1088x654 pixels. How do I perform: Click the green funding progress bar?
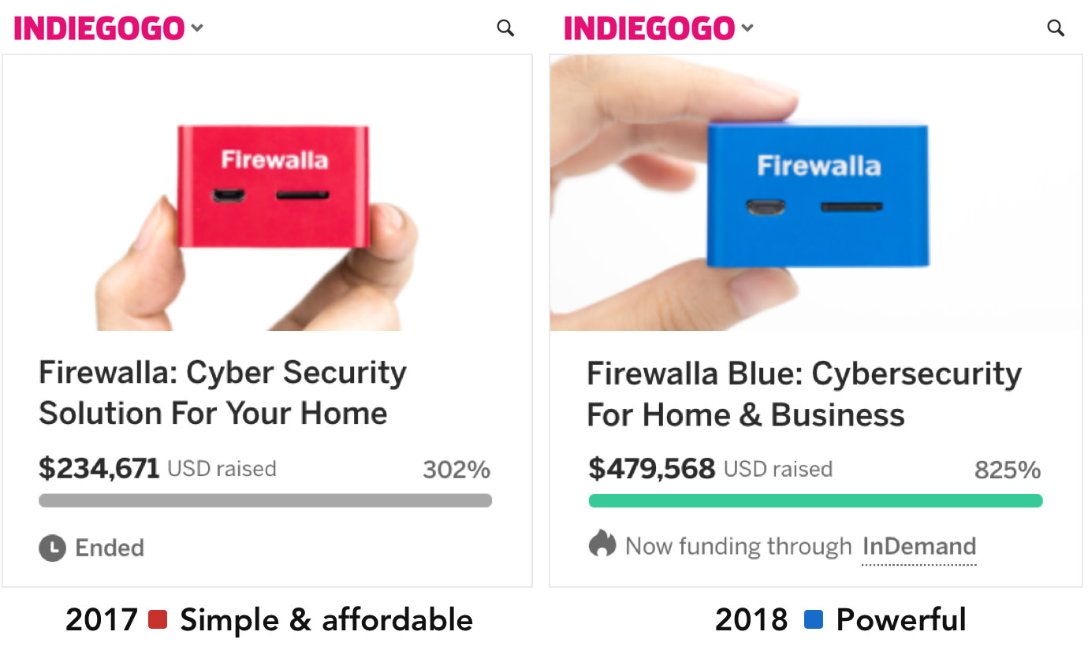815,501
